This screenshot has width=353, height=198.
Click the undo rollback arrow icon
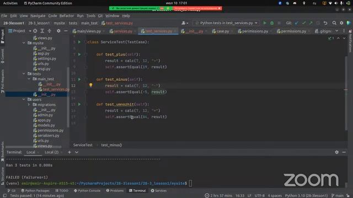[x=325, y=23]
